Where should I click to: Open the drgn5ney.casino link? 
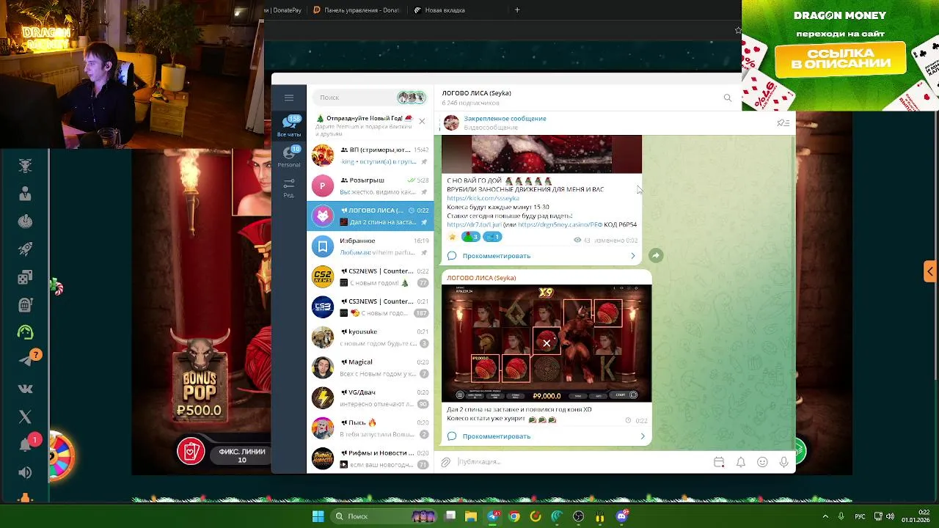pos(560,224)
